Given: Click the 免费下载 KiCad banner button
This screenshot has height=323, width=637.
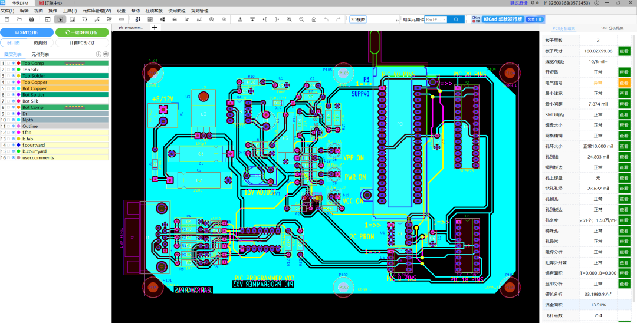Looking at the screenshot, I should 534,19.
